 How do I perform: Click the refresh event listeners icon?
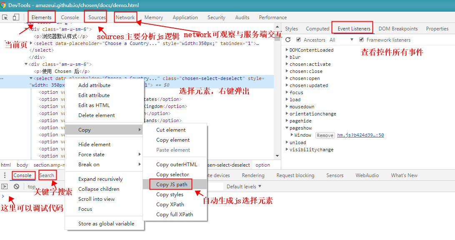pyautogui.click(x=288, y=40)
